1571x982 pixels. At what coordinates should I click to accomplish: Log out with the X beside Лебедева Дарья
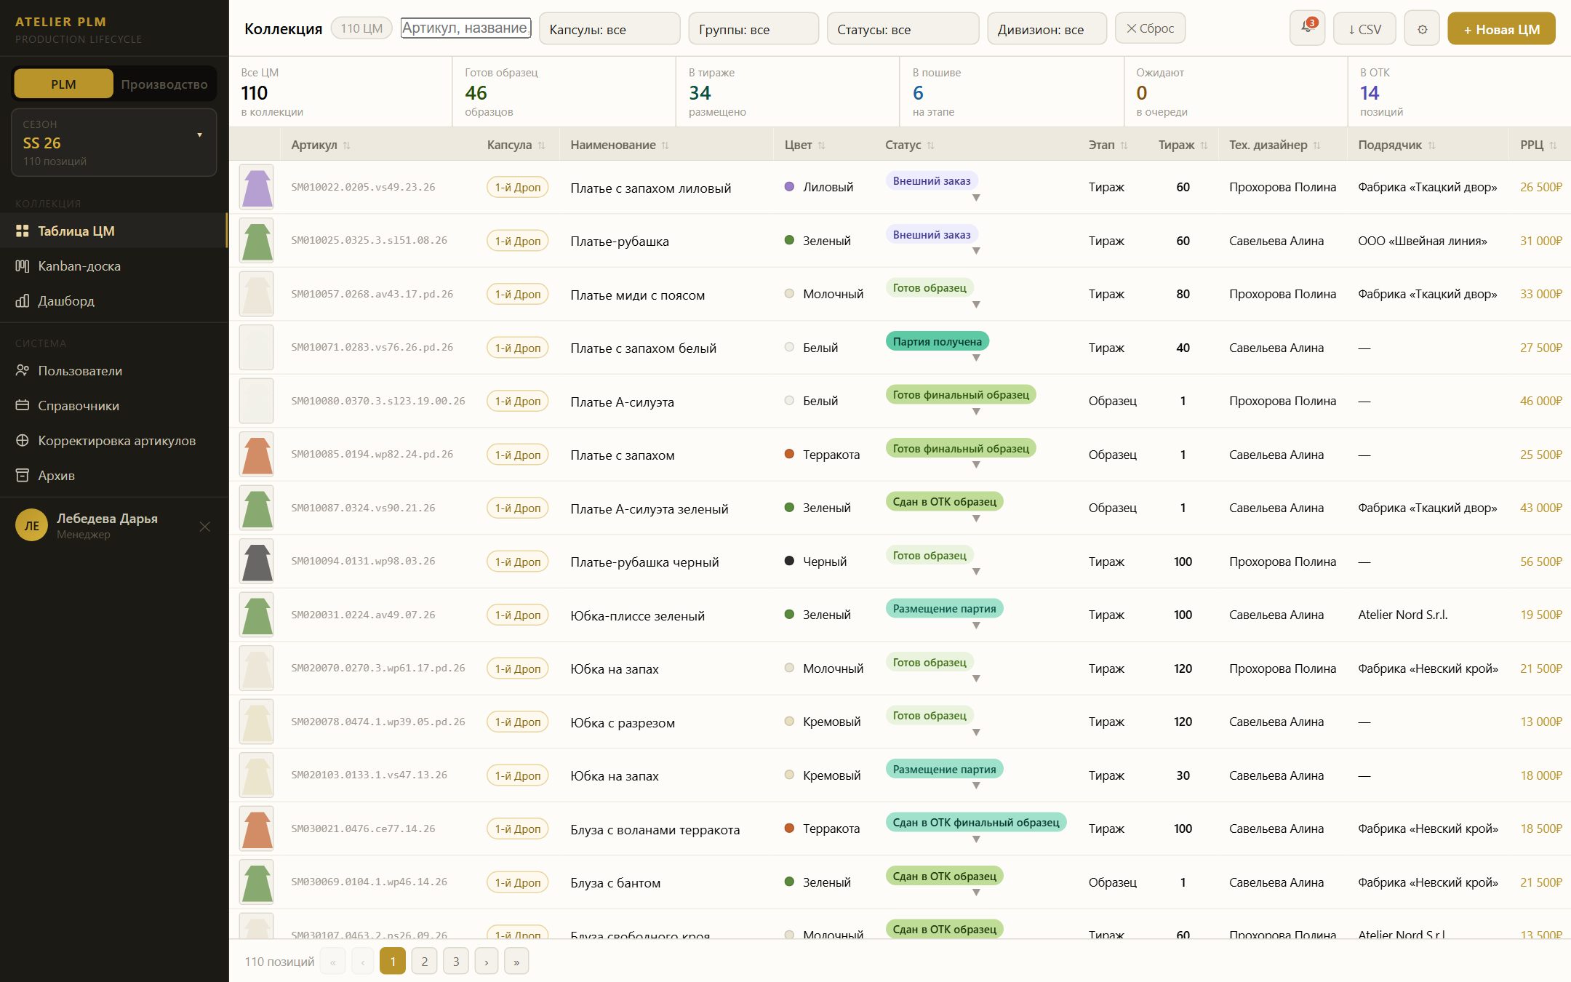point(205,527)
